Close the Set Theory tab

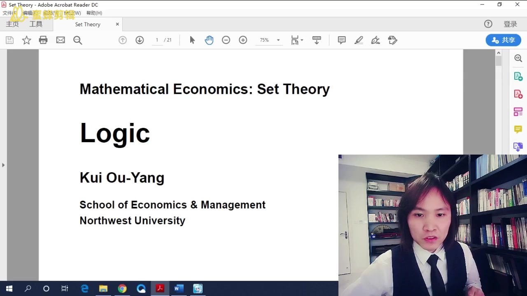[x=117, y=24]
